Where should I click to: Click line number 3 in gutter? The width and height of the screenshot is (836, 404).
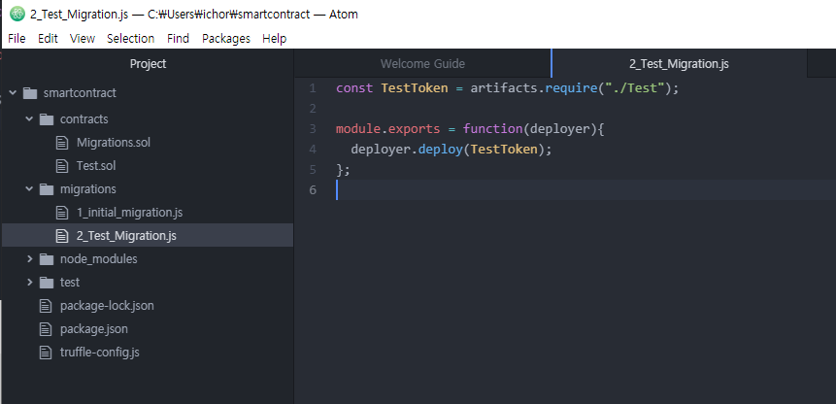point(313,129)
